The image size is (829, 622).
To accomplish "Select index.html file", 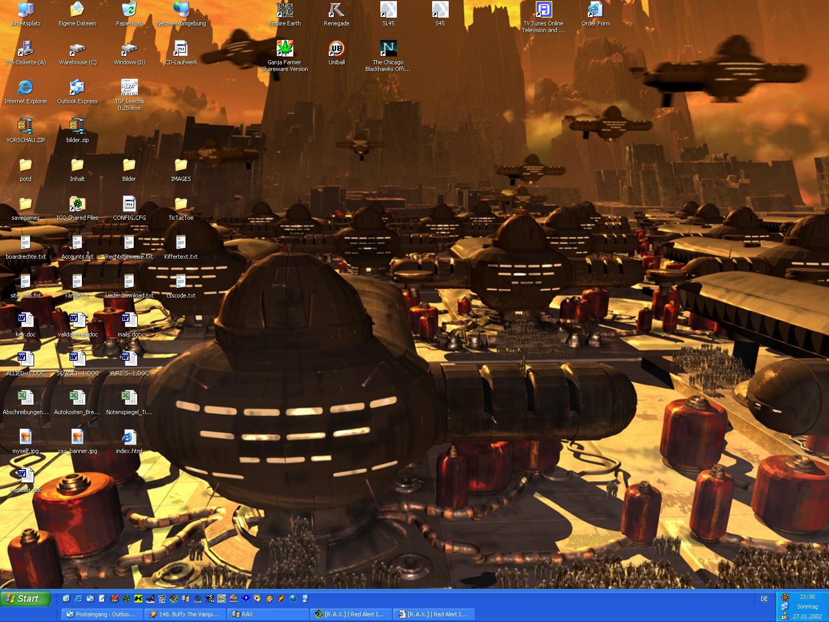I will pyautogui.click(x=129, y=442).
